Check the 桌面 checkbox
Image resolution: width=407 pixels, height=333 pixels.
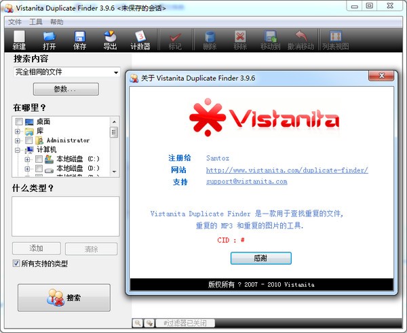(x=19, y=121)
